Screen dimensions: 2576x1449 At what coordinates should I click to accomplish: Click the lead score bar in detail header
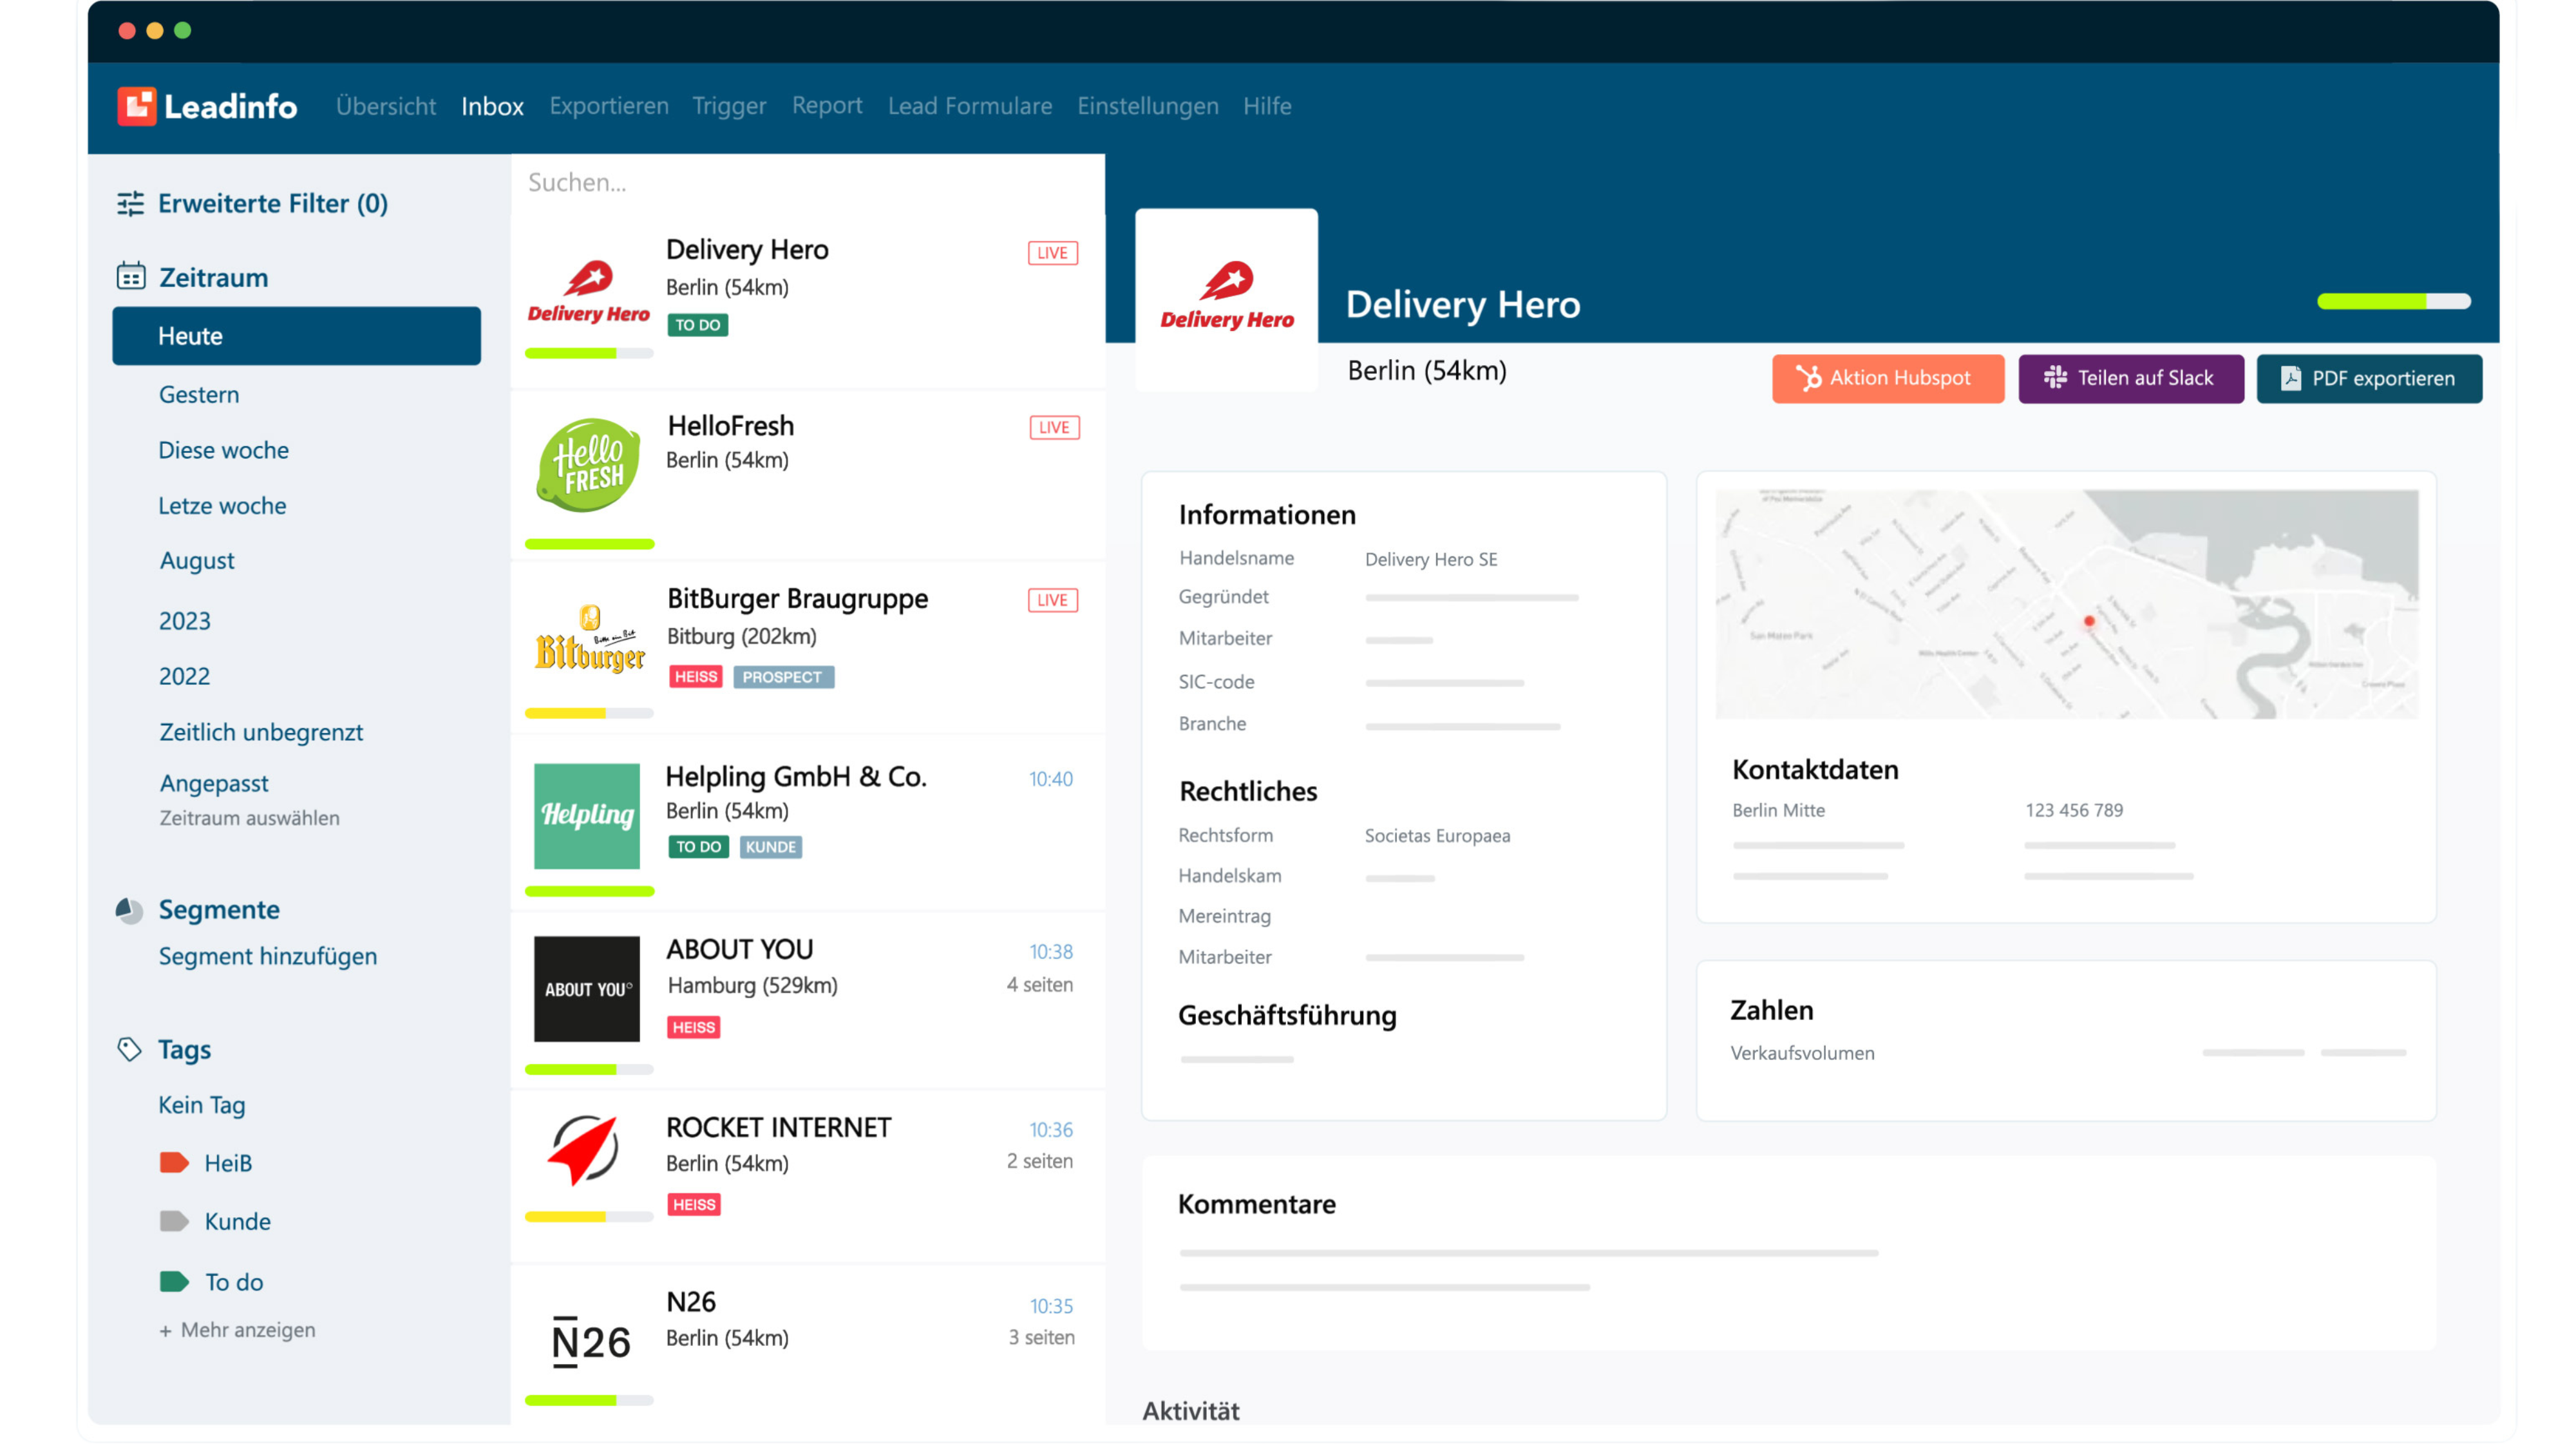tap(2393, 301)
